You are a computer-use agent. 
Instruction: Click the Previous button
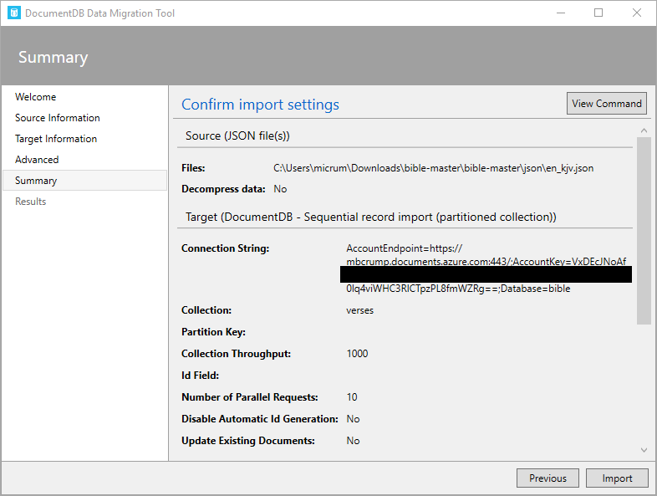coord(547,478)
